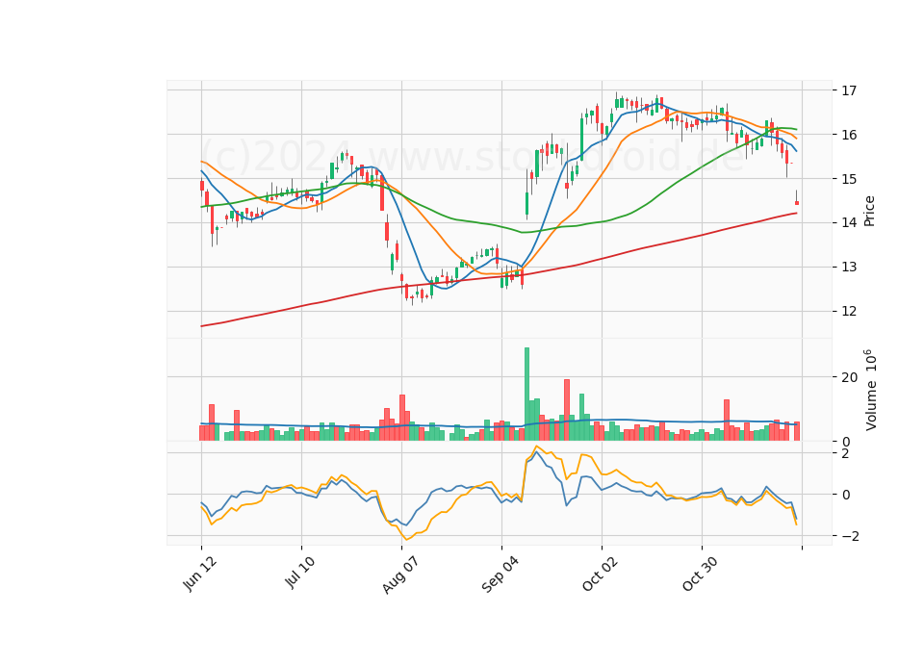Click the Volume 10^6 axis title
The height and width of the screenshot is (664, 924).
[x=870, y=390]
